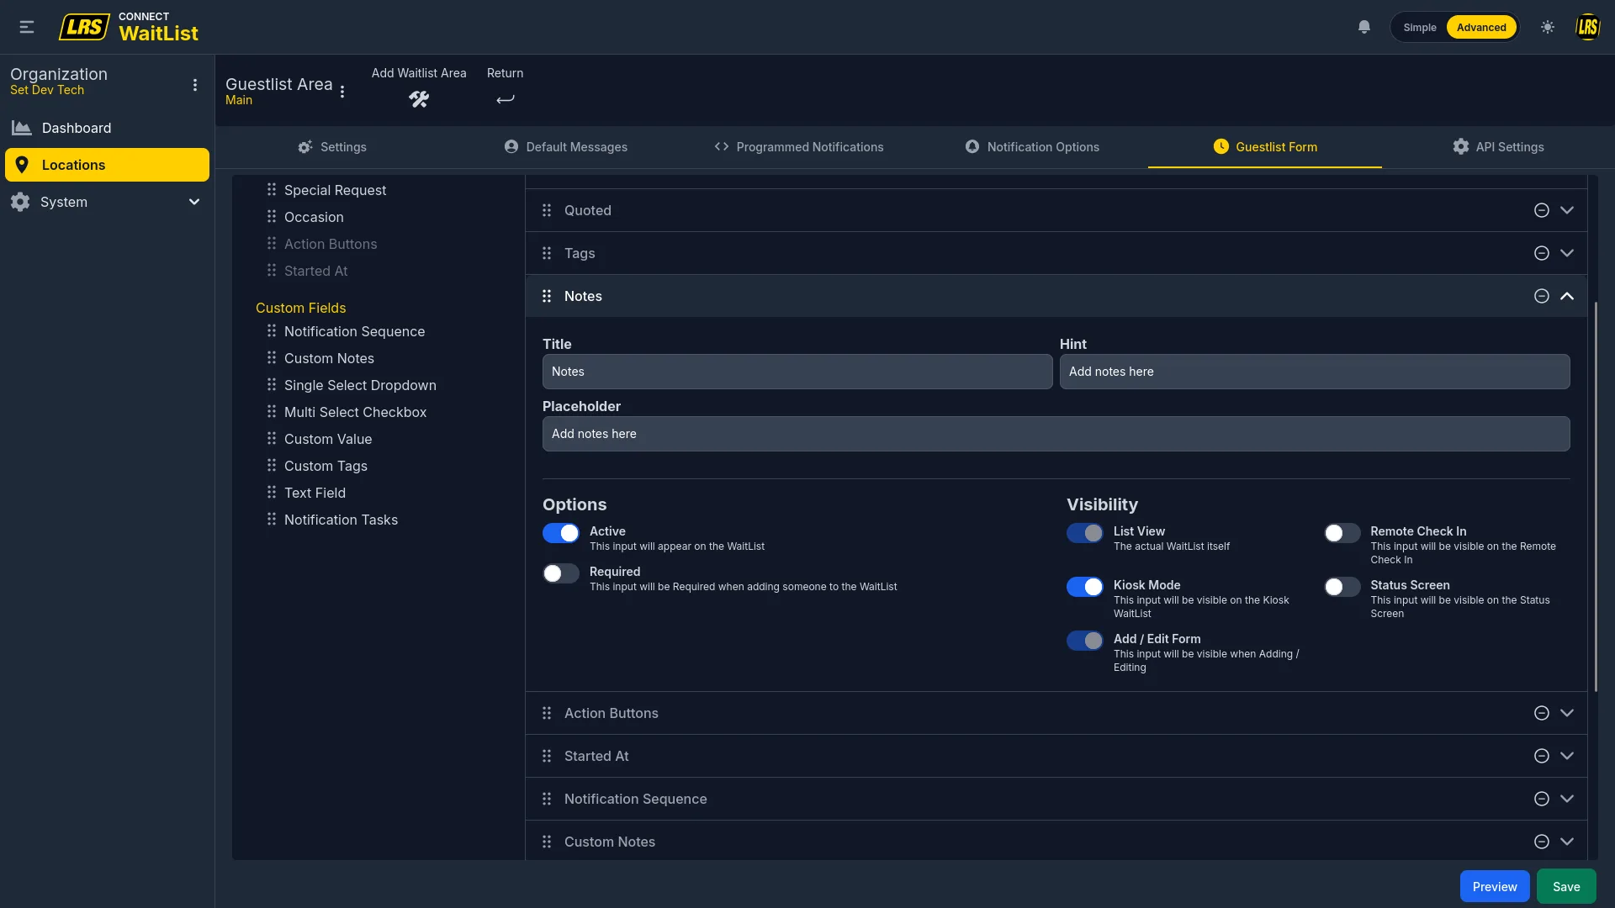Screen dimensions: 1615x908
Task: Open the LRS user profile avatar
Action: click(x=1587, y=27)
